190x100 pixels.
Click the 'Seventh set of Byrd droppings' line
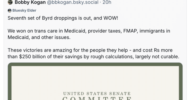[x=63, y=18]
